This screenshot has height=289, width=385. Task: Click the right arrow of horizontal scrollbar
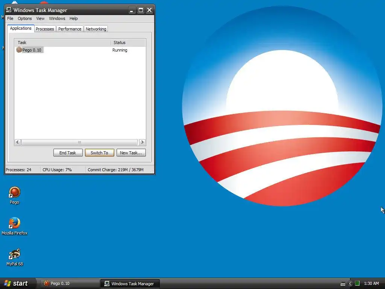[142, 142]
